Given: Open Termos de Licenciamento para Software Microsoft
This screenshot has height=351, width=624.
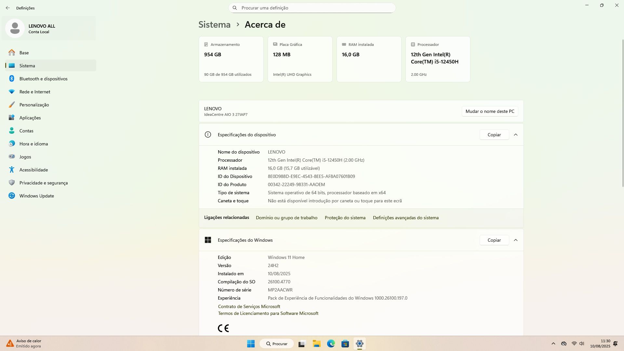Looking at the screenshot, I should coord(268,313).
